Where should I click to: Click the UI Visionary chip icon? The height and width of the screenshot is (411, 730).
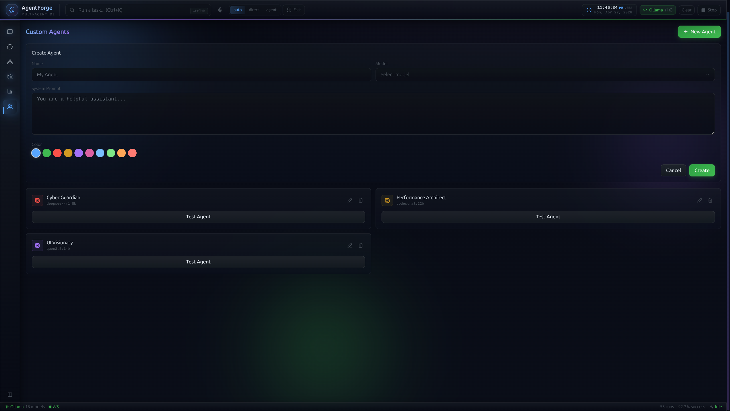pyautogui.click(x=37, y=245)
